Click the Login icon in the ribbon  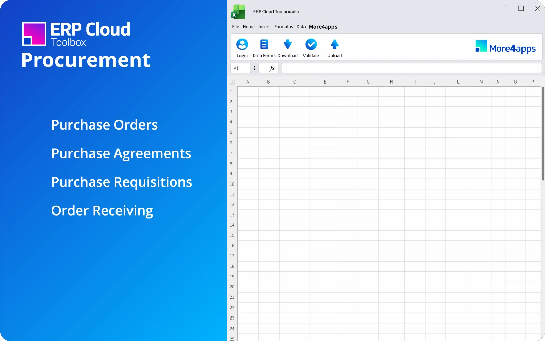(242, 44)
